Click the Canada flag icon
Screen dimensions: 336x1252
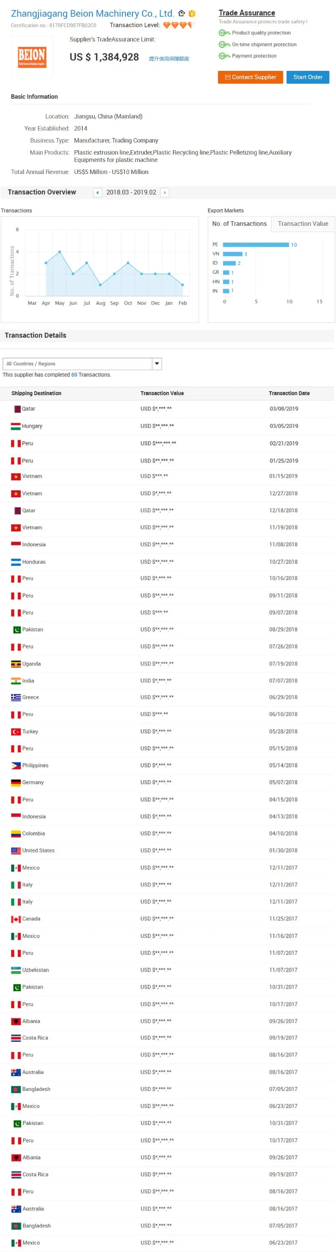[x=16, y=919]
